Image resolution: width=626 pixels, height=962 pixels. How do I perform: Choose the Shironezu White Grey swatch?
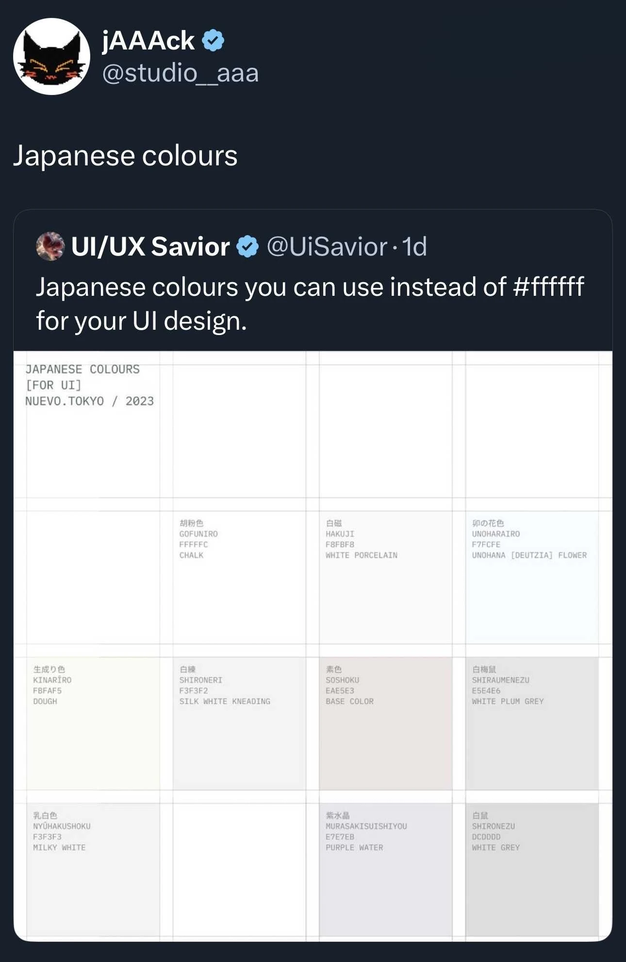(532, 869)
